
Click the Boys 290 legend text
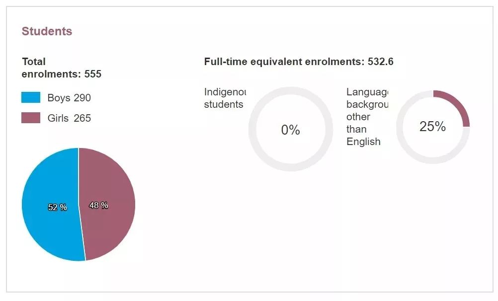[x=69, y=98]
